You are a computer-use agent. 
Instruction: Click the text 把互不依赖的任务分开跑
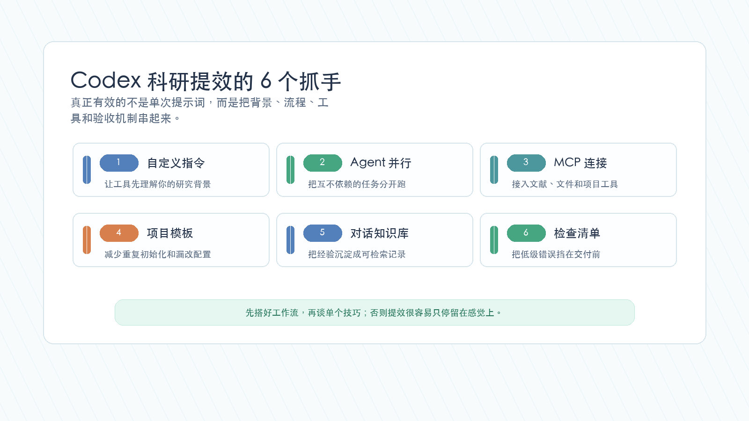tap(357, 184)
